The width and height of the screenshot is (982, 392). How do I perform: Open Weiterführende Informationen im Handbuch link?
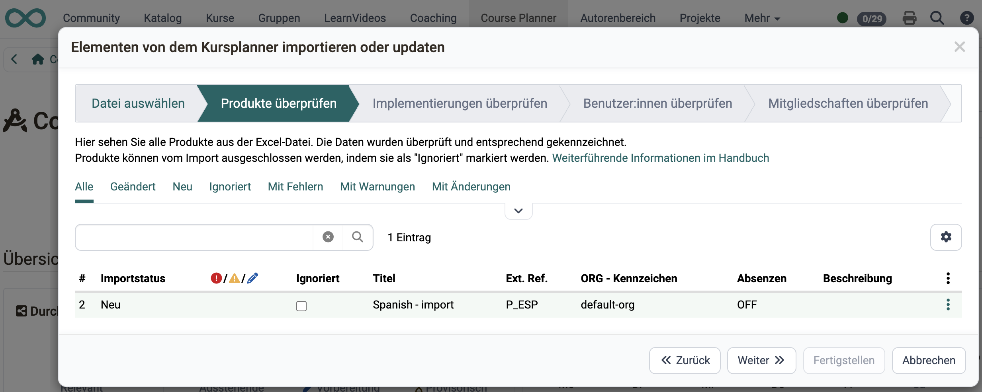(x=661, y=158)
